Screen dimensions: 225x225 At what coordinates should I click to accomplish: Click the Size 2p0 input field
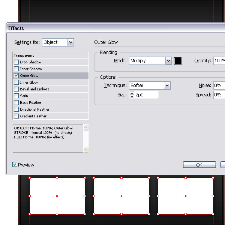(x=147, y=95)
